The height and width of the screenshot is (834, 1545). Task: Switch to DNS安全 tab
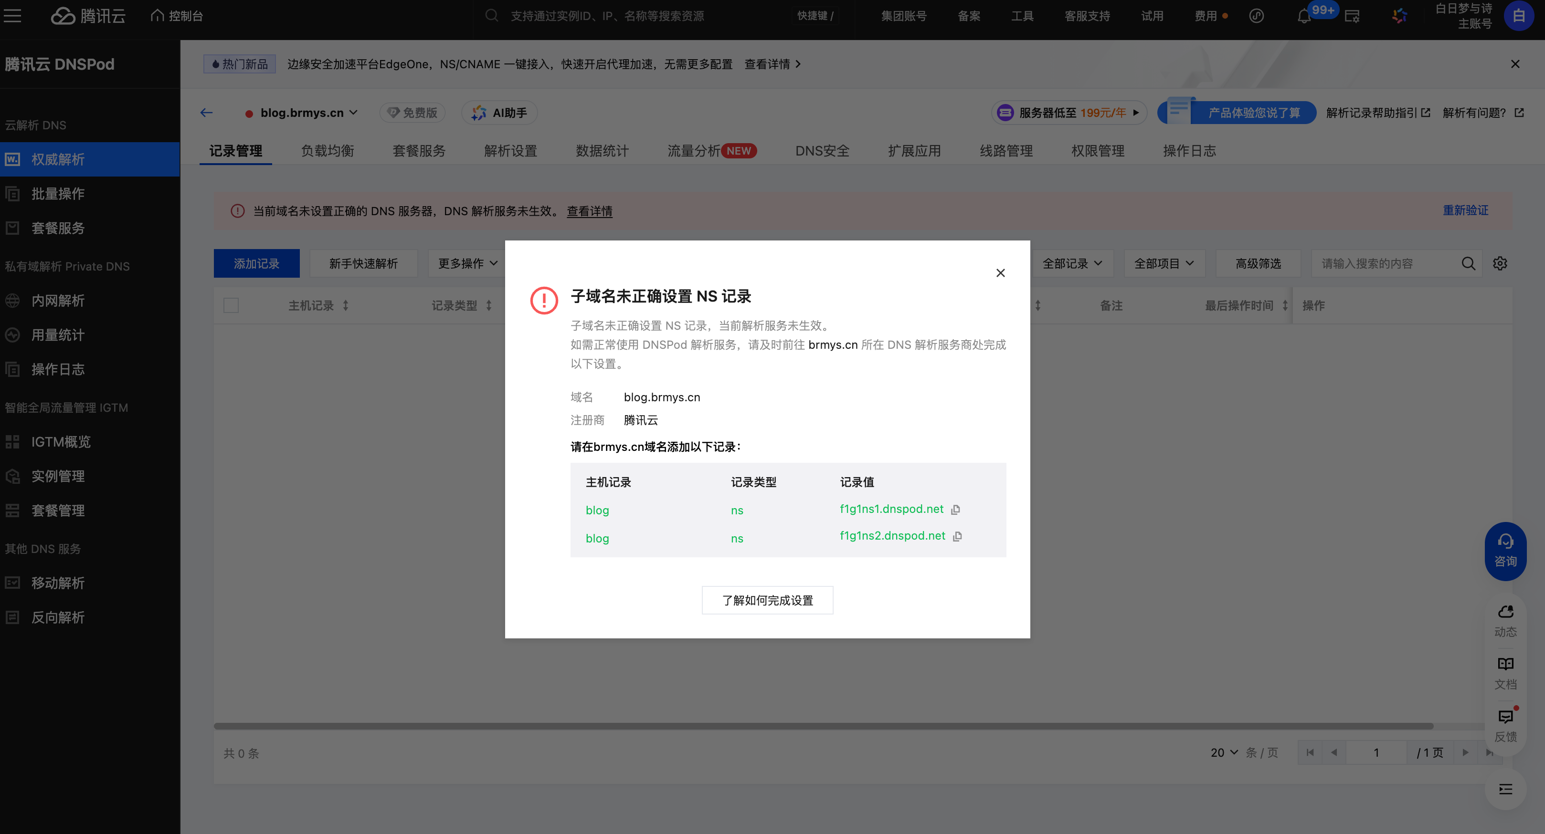(x=822, y=150)
